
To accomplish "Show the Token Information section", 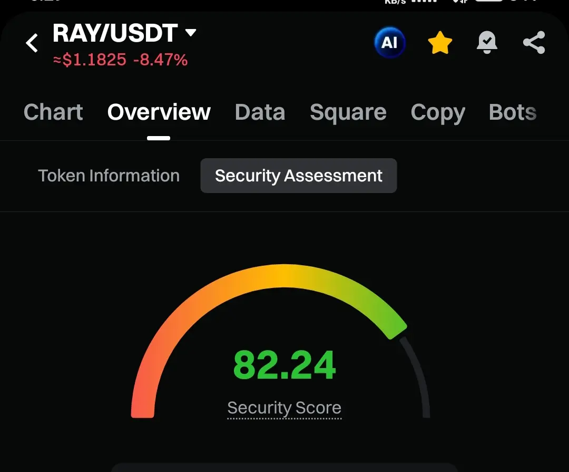I will 109,176.
